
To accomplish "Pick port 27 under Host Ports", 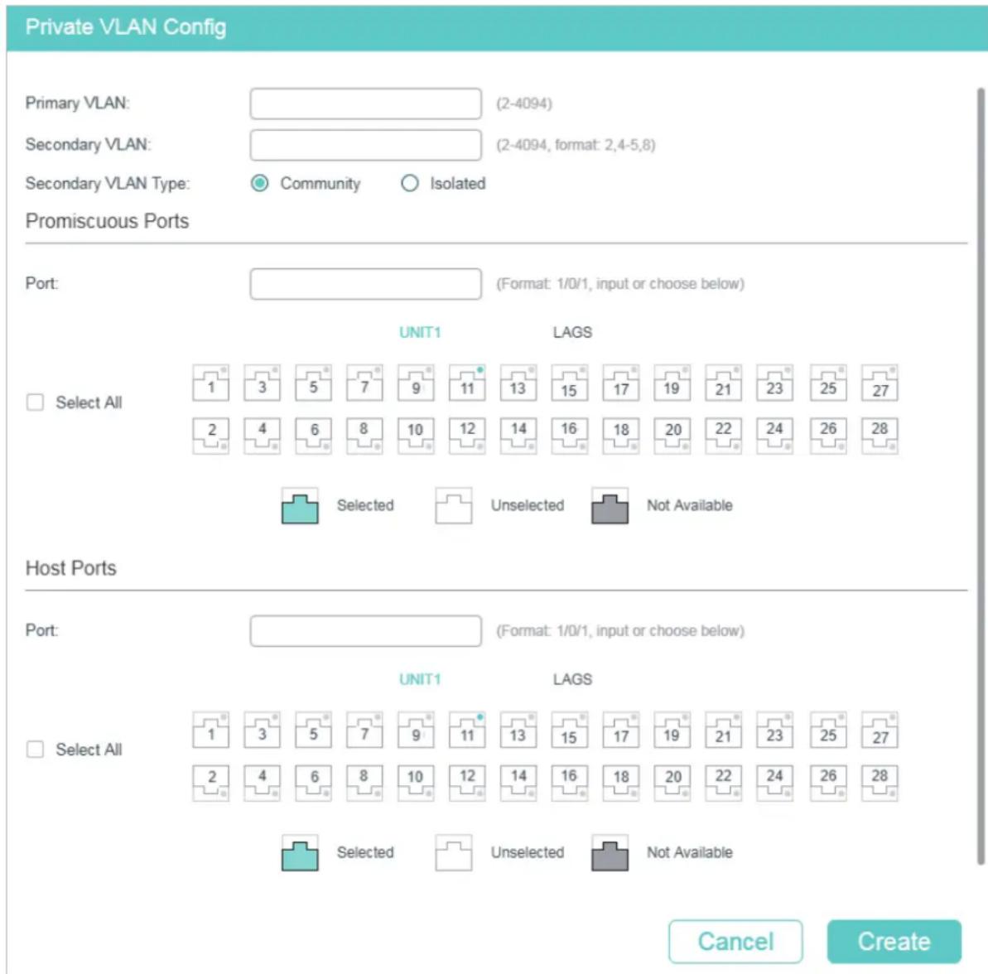I will (880, 730).
